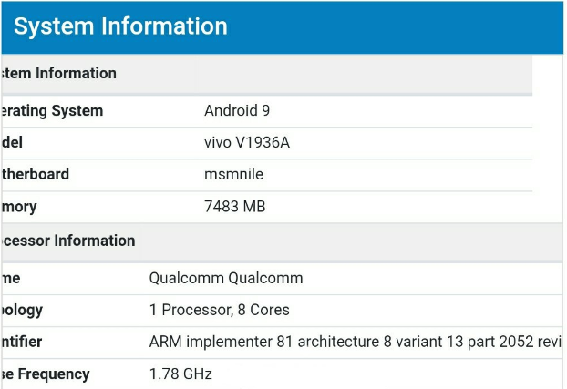This screenshot has width=567, height=389.
Task: Select the 1.78 GHz base frequency value
Action: pyautogui.click(x=180, y=374)
